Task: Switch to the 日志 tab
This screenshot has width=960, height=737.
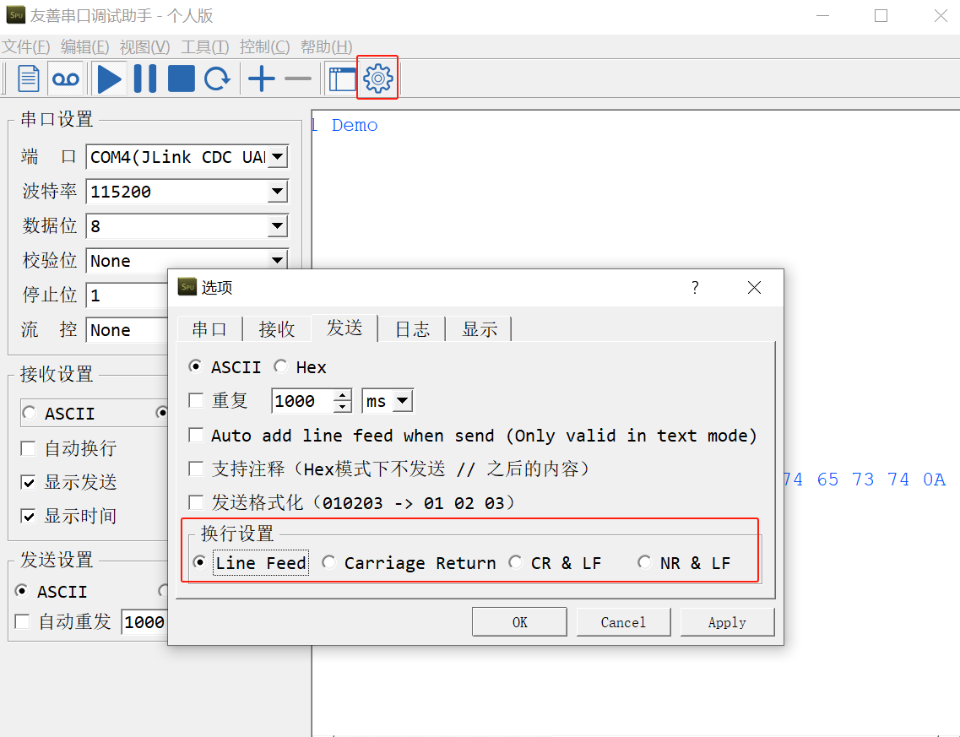Action: coord(412,329)
